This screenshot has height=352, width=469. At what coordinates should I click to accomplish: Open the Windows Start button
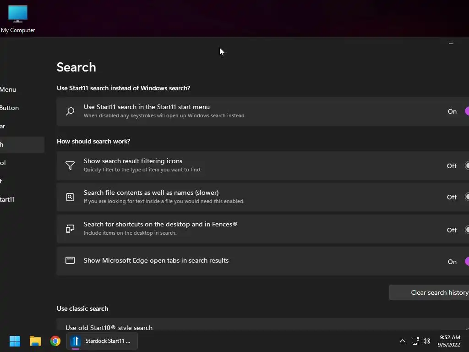tap(15, 341)
